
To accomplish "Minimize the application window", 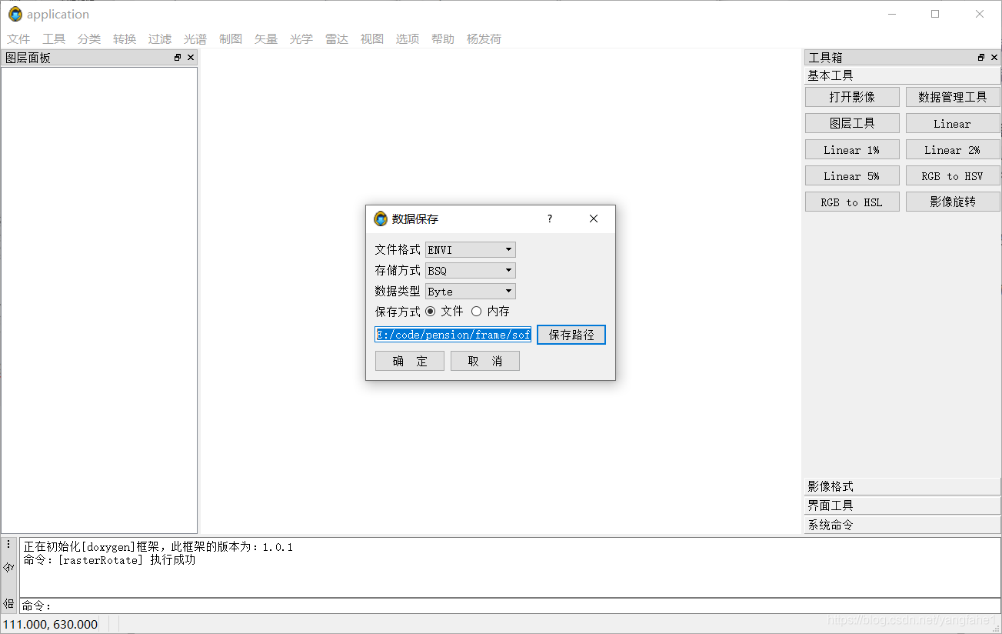I will (x=891, y=14).
